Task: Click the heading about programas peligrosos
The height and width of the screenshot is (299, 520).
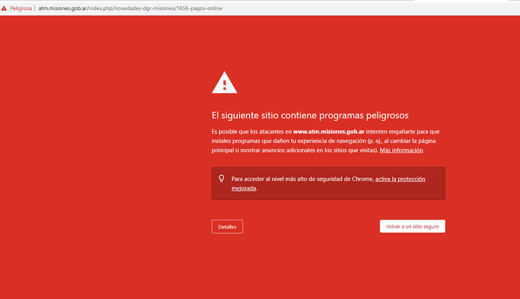Action: click(x=310, y=115)
